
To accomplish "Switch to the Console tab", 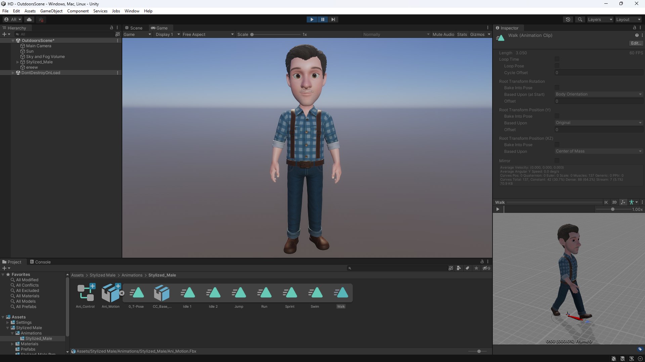I will click(40, 262).
